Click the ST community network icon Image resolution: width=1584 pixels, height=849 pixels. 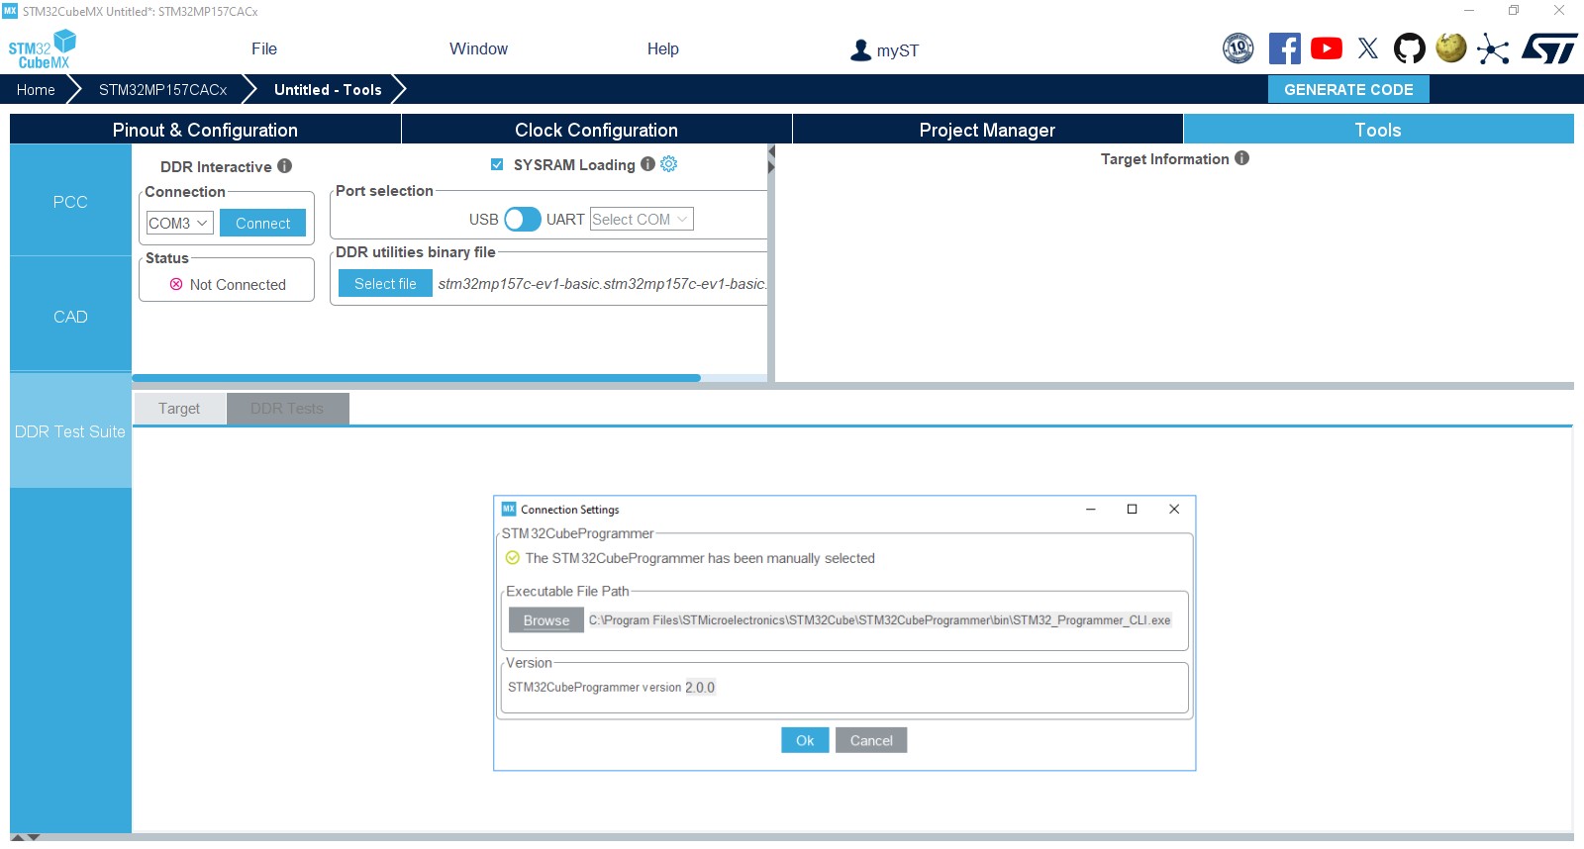1493,48
